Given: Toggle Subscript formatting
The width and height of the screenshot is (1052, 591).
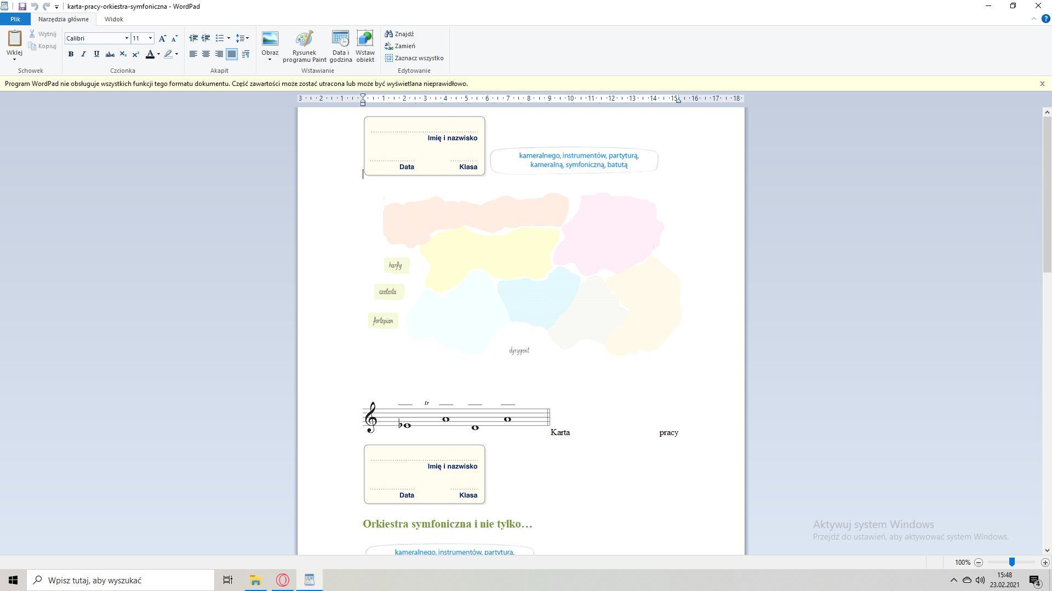Looking at the screenshot, I should [123, 54].
